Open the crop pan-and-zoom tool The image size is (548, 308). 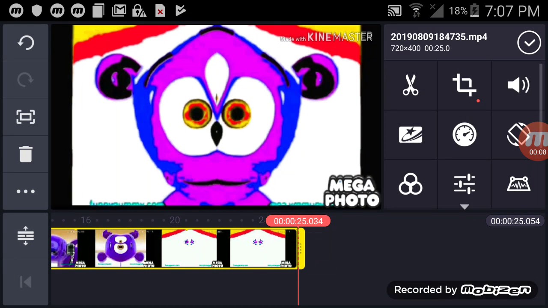click(x=465, y=85)
